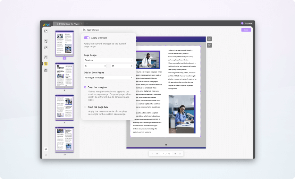This screenshot has height=179, width=295.
Task: Go to the last page arrow
Action: [x=180, y=154]
